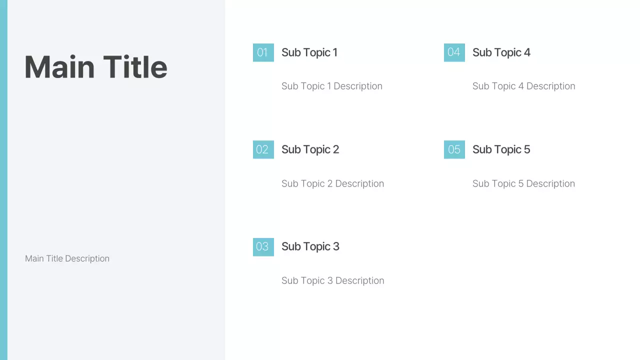The image size is (640, 360).
Task: Click the Sub Topic 4 Description text
Action: [x=523, y=86]
